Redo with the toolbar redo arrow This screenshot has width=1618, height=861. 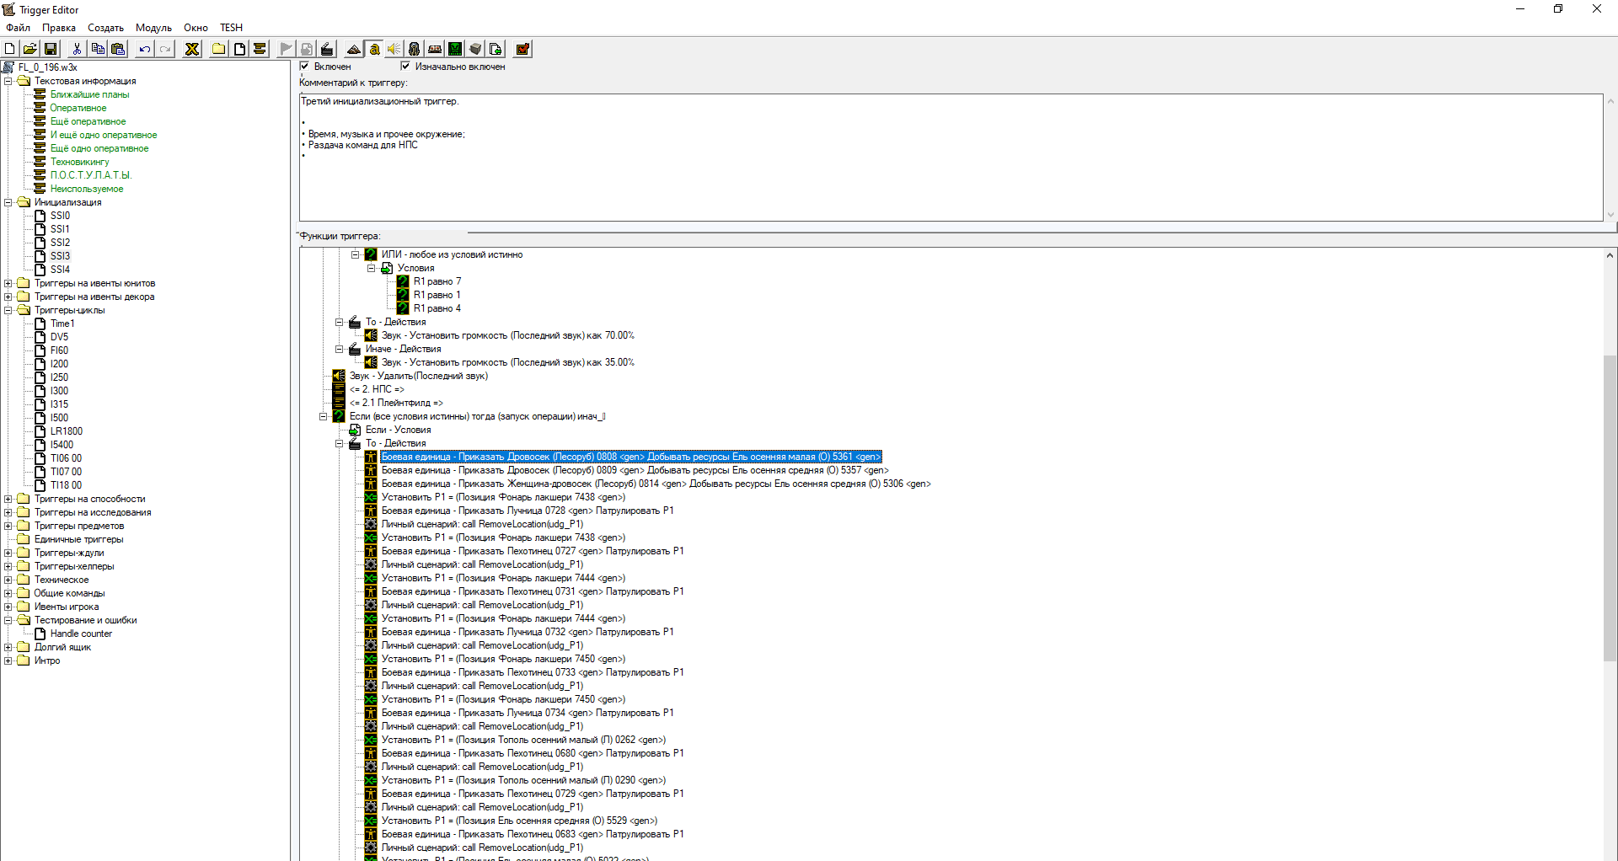click(165, 49)
